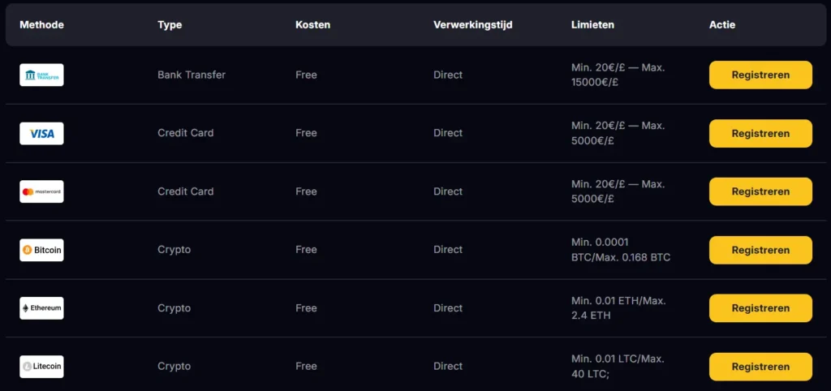Click the Type column header

point(170,25)
